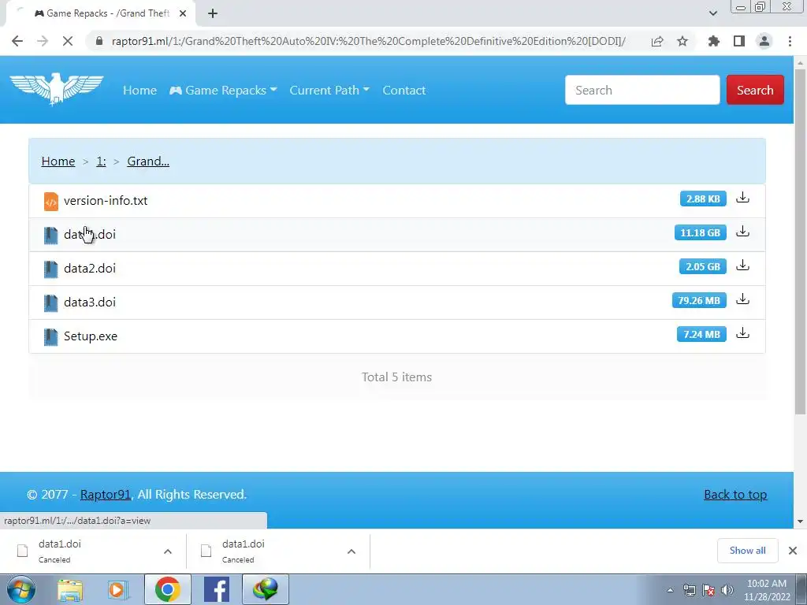Click the data2.doi archive file icon
Image resolution: width=807 pixels, height=605 pixels.
point(51,269)
